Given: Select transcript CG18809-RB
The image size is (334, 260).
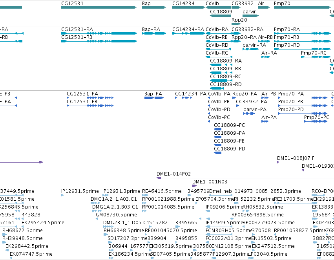Looking at the screenshot, I should coord(225,69).
